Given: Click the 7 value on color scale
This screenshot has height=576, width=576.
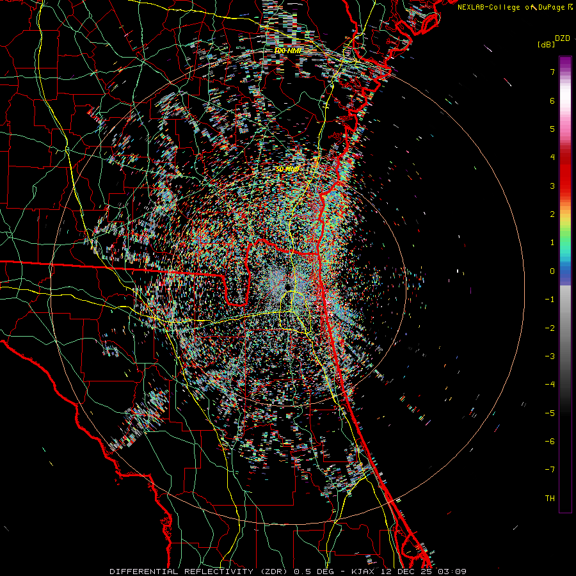Looking at the screenshot, I should (552, 72).
